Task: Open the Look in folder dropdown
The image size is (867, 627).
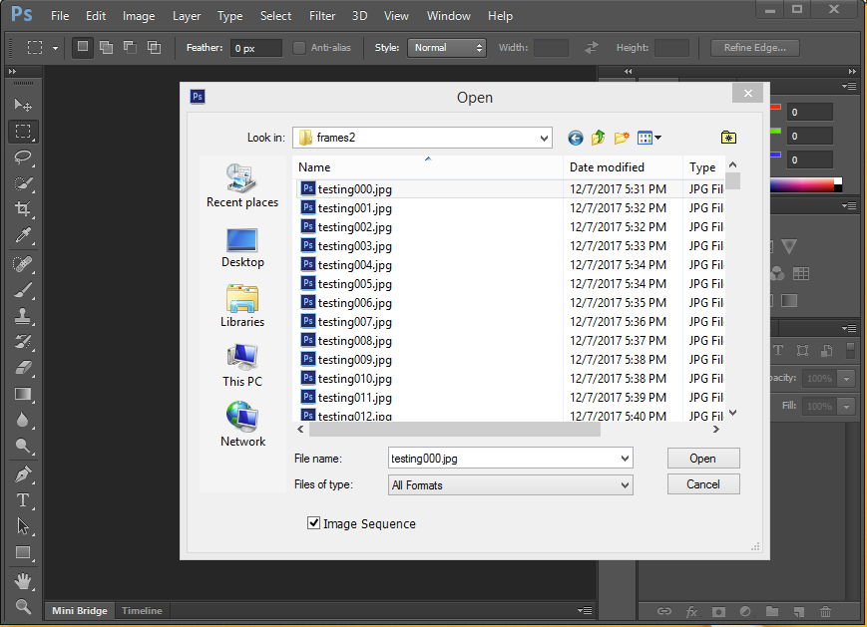Action: [x=544, y=138]
